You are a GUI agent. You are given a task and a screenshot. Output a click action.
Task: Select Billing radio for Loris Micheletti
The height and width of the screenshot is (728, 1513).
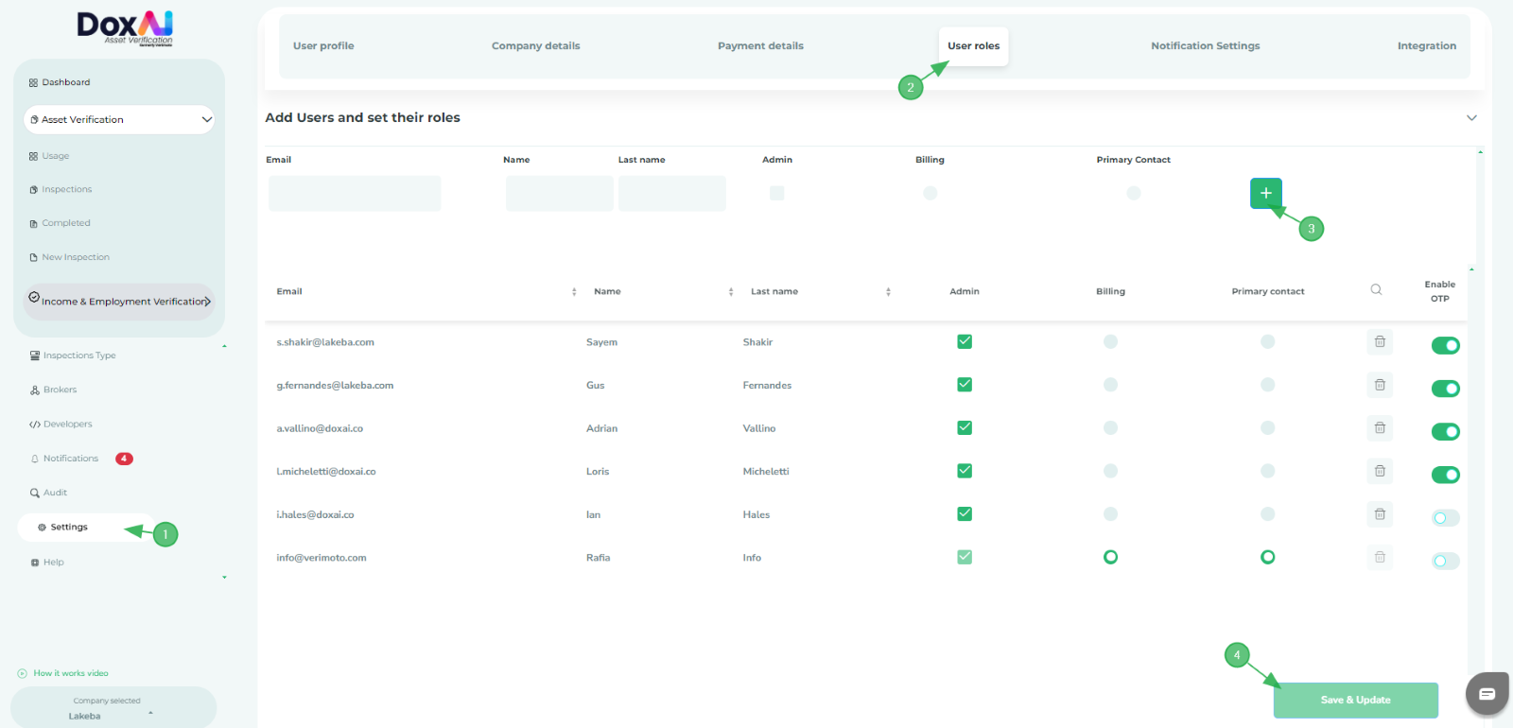click(x=1110, y=471)
